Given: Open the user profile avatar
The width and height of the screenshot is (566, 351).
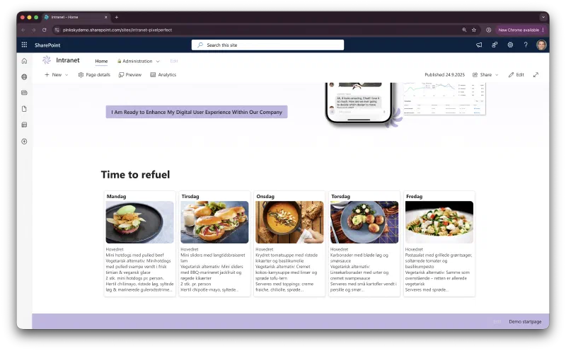Looking at the screenshot, I should click(541, 45).
